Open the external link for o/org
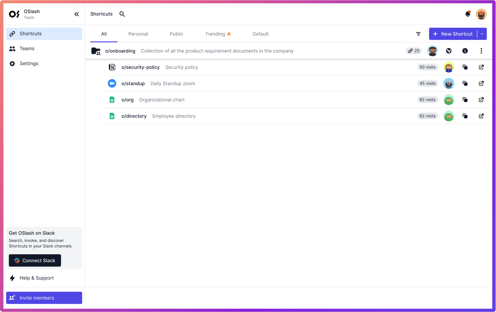 (481, 100)
